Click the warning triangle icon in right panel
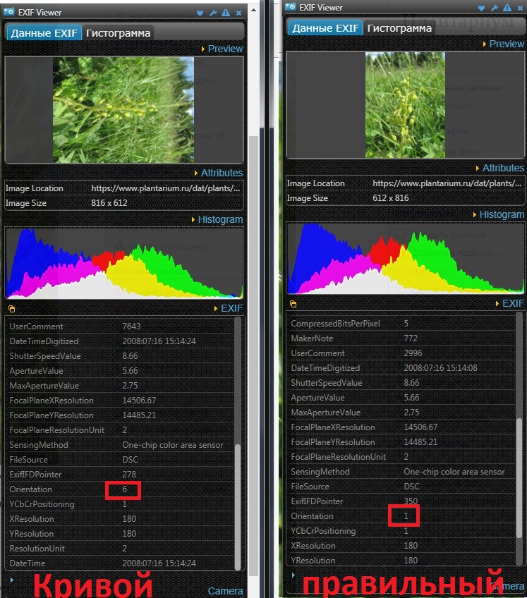The width and height of the screenshot is (527, 598). pyautogui.click(x=507, y=8)
